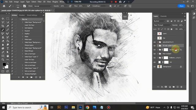
Task: Open the Opacity dropdown in options bar
Action: coord(66,6)
